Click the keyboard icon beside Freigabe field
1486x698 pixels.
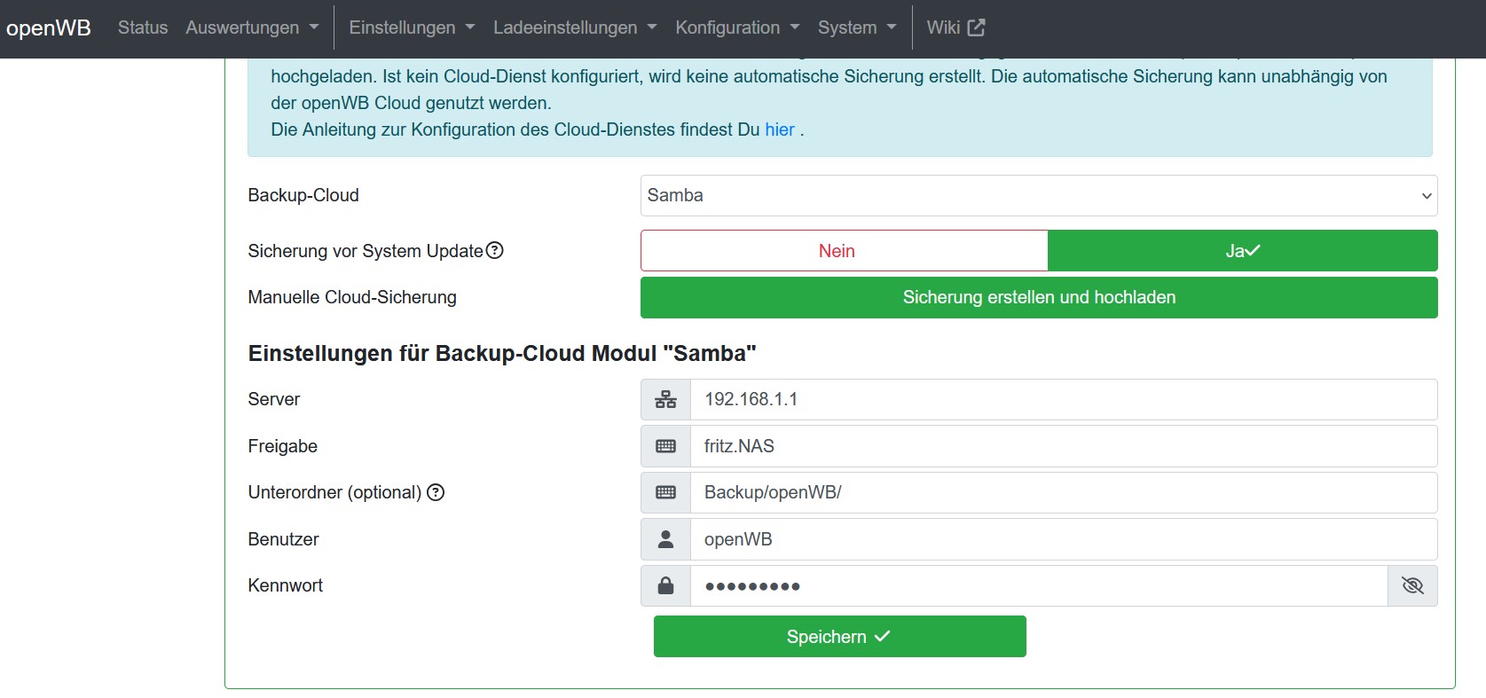coord(665,446)
